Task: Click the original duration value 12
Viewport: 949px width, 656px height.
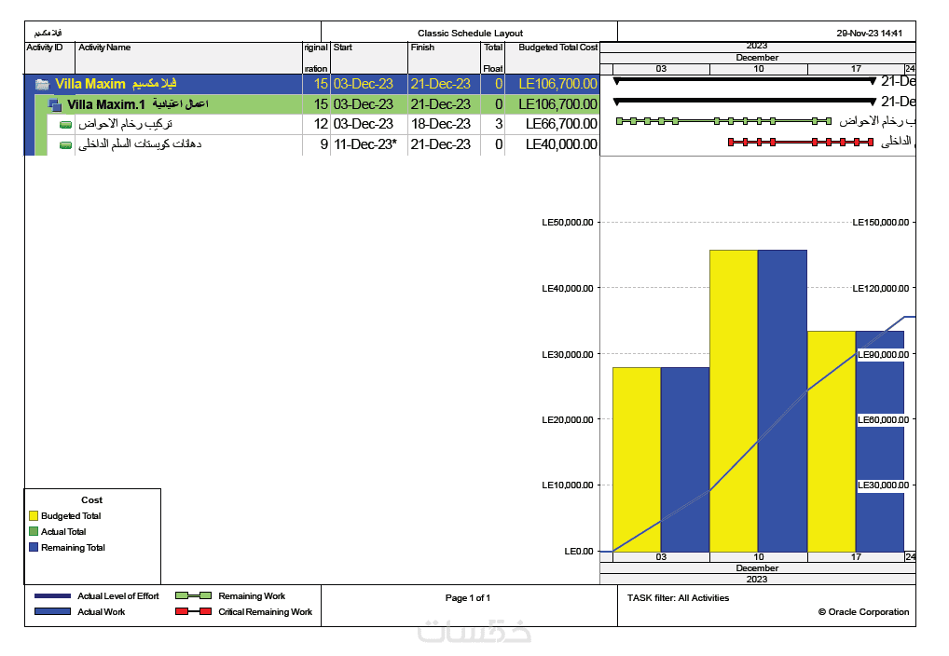Action: coord(321,124)
